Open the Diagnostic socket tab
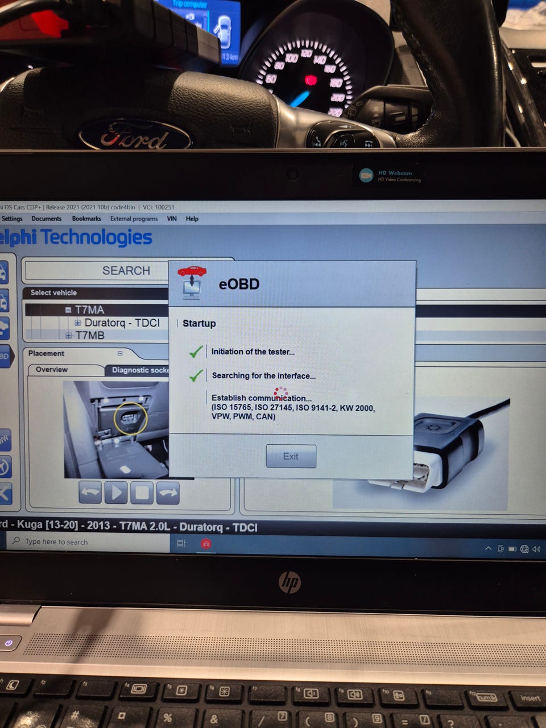 pos(138,370)
